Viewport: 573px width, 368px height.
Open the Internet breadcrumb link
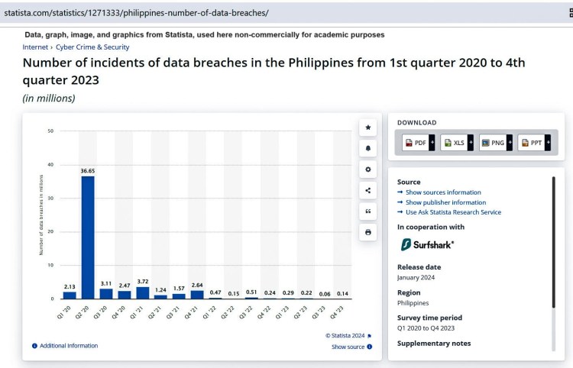[x=36, y=47]
